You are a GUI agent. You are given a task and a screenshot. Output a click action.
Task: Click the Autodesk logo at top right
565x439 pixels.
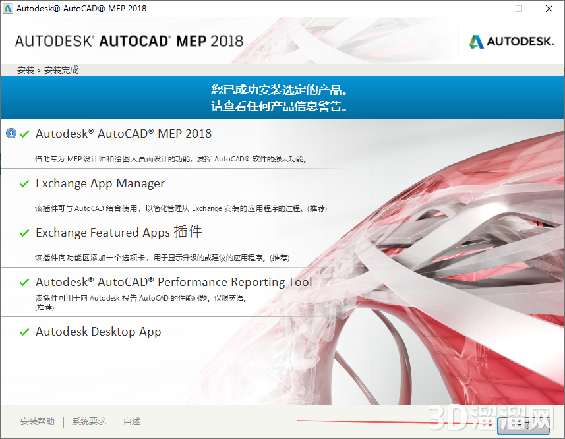coord(512,42)
